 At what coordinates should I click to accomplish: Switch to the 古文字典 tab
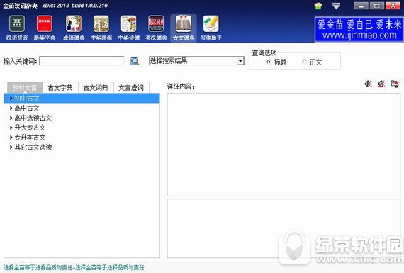pos(60,88)
